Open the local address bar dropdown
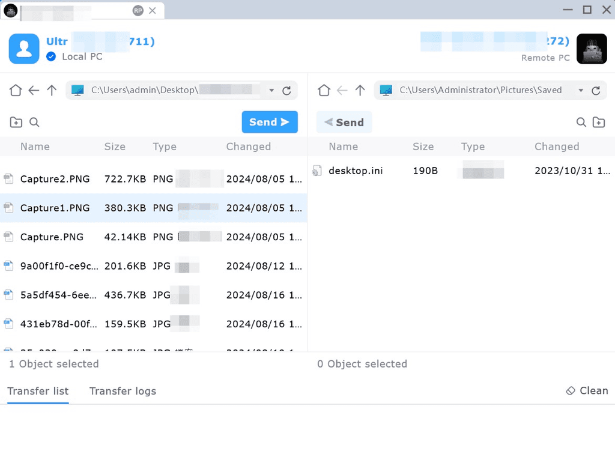Screen dimensions: 615x454 pyautogui.click(x=272, y=89)
